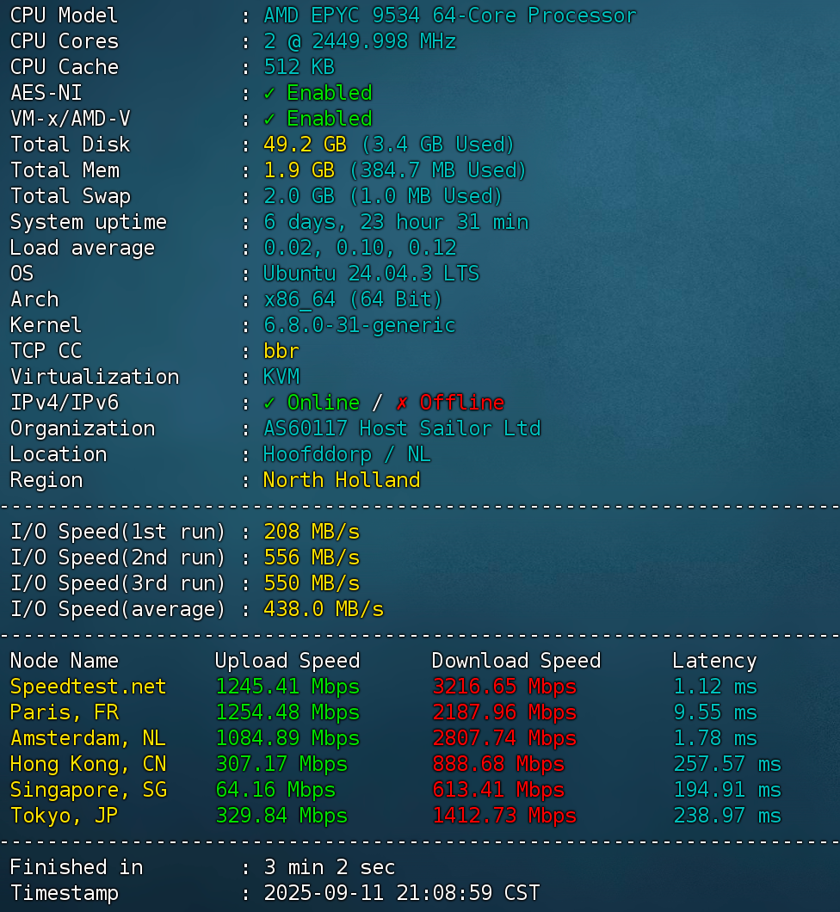Click Tokyo download 1412.73 Mbps
The height and width of the screenshot is (912, 840).
click(x=503, y=816)
